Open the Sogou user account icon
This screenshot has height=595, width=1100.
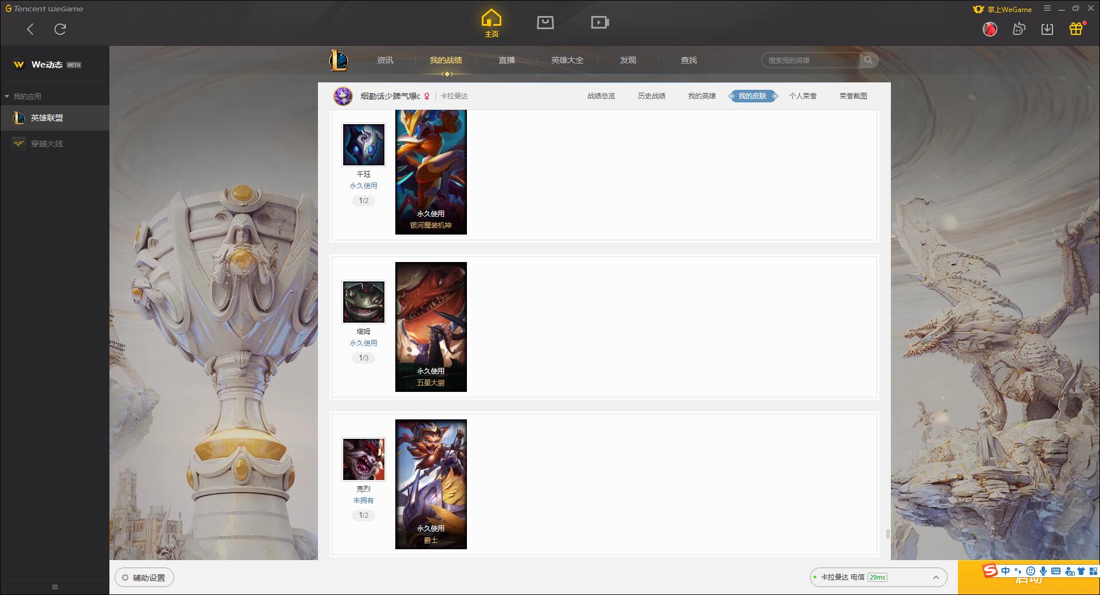(1070, 571)
